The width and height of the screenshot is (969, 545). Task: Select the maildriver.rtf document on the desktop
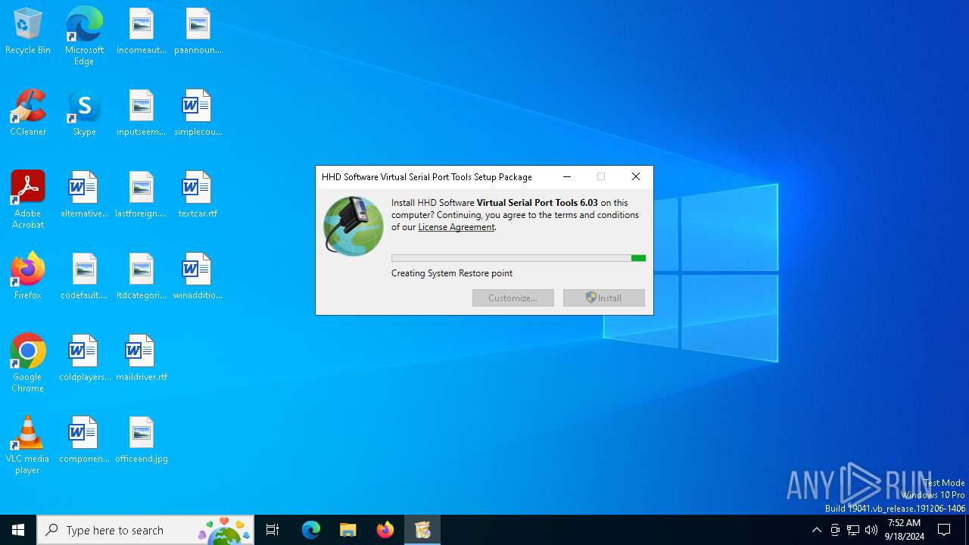142,359
